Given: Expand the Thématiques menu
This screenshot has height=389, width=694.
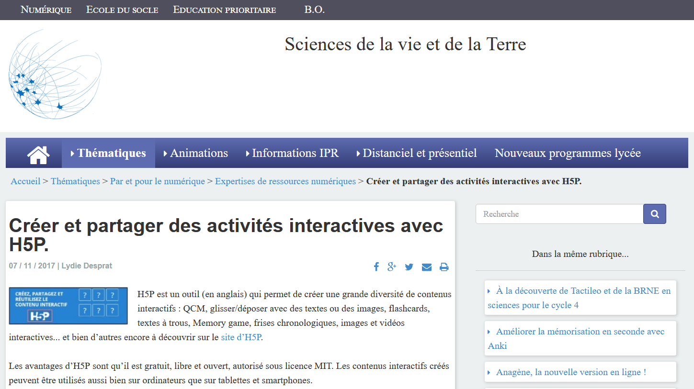Looking at the screenshot, I should (x=108, y=153).
